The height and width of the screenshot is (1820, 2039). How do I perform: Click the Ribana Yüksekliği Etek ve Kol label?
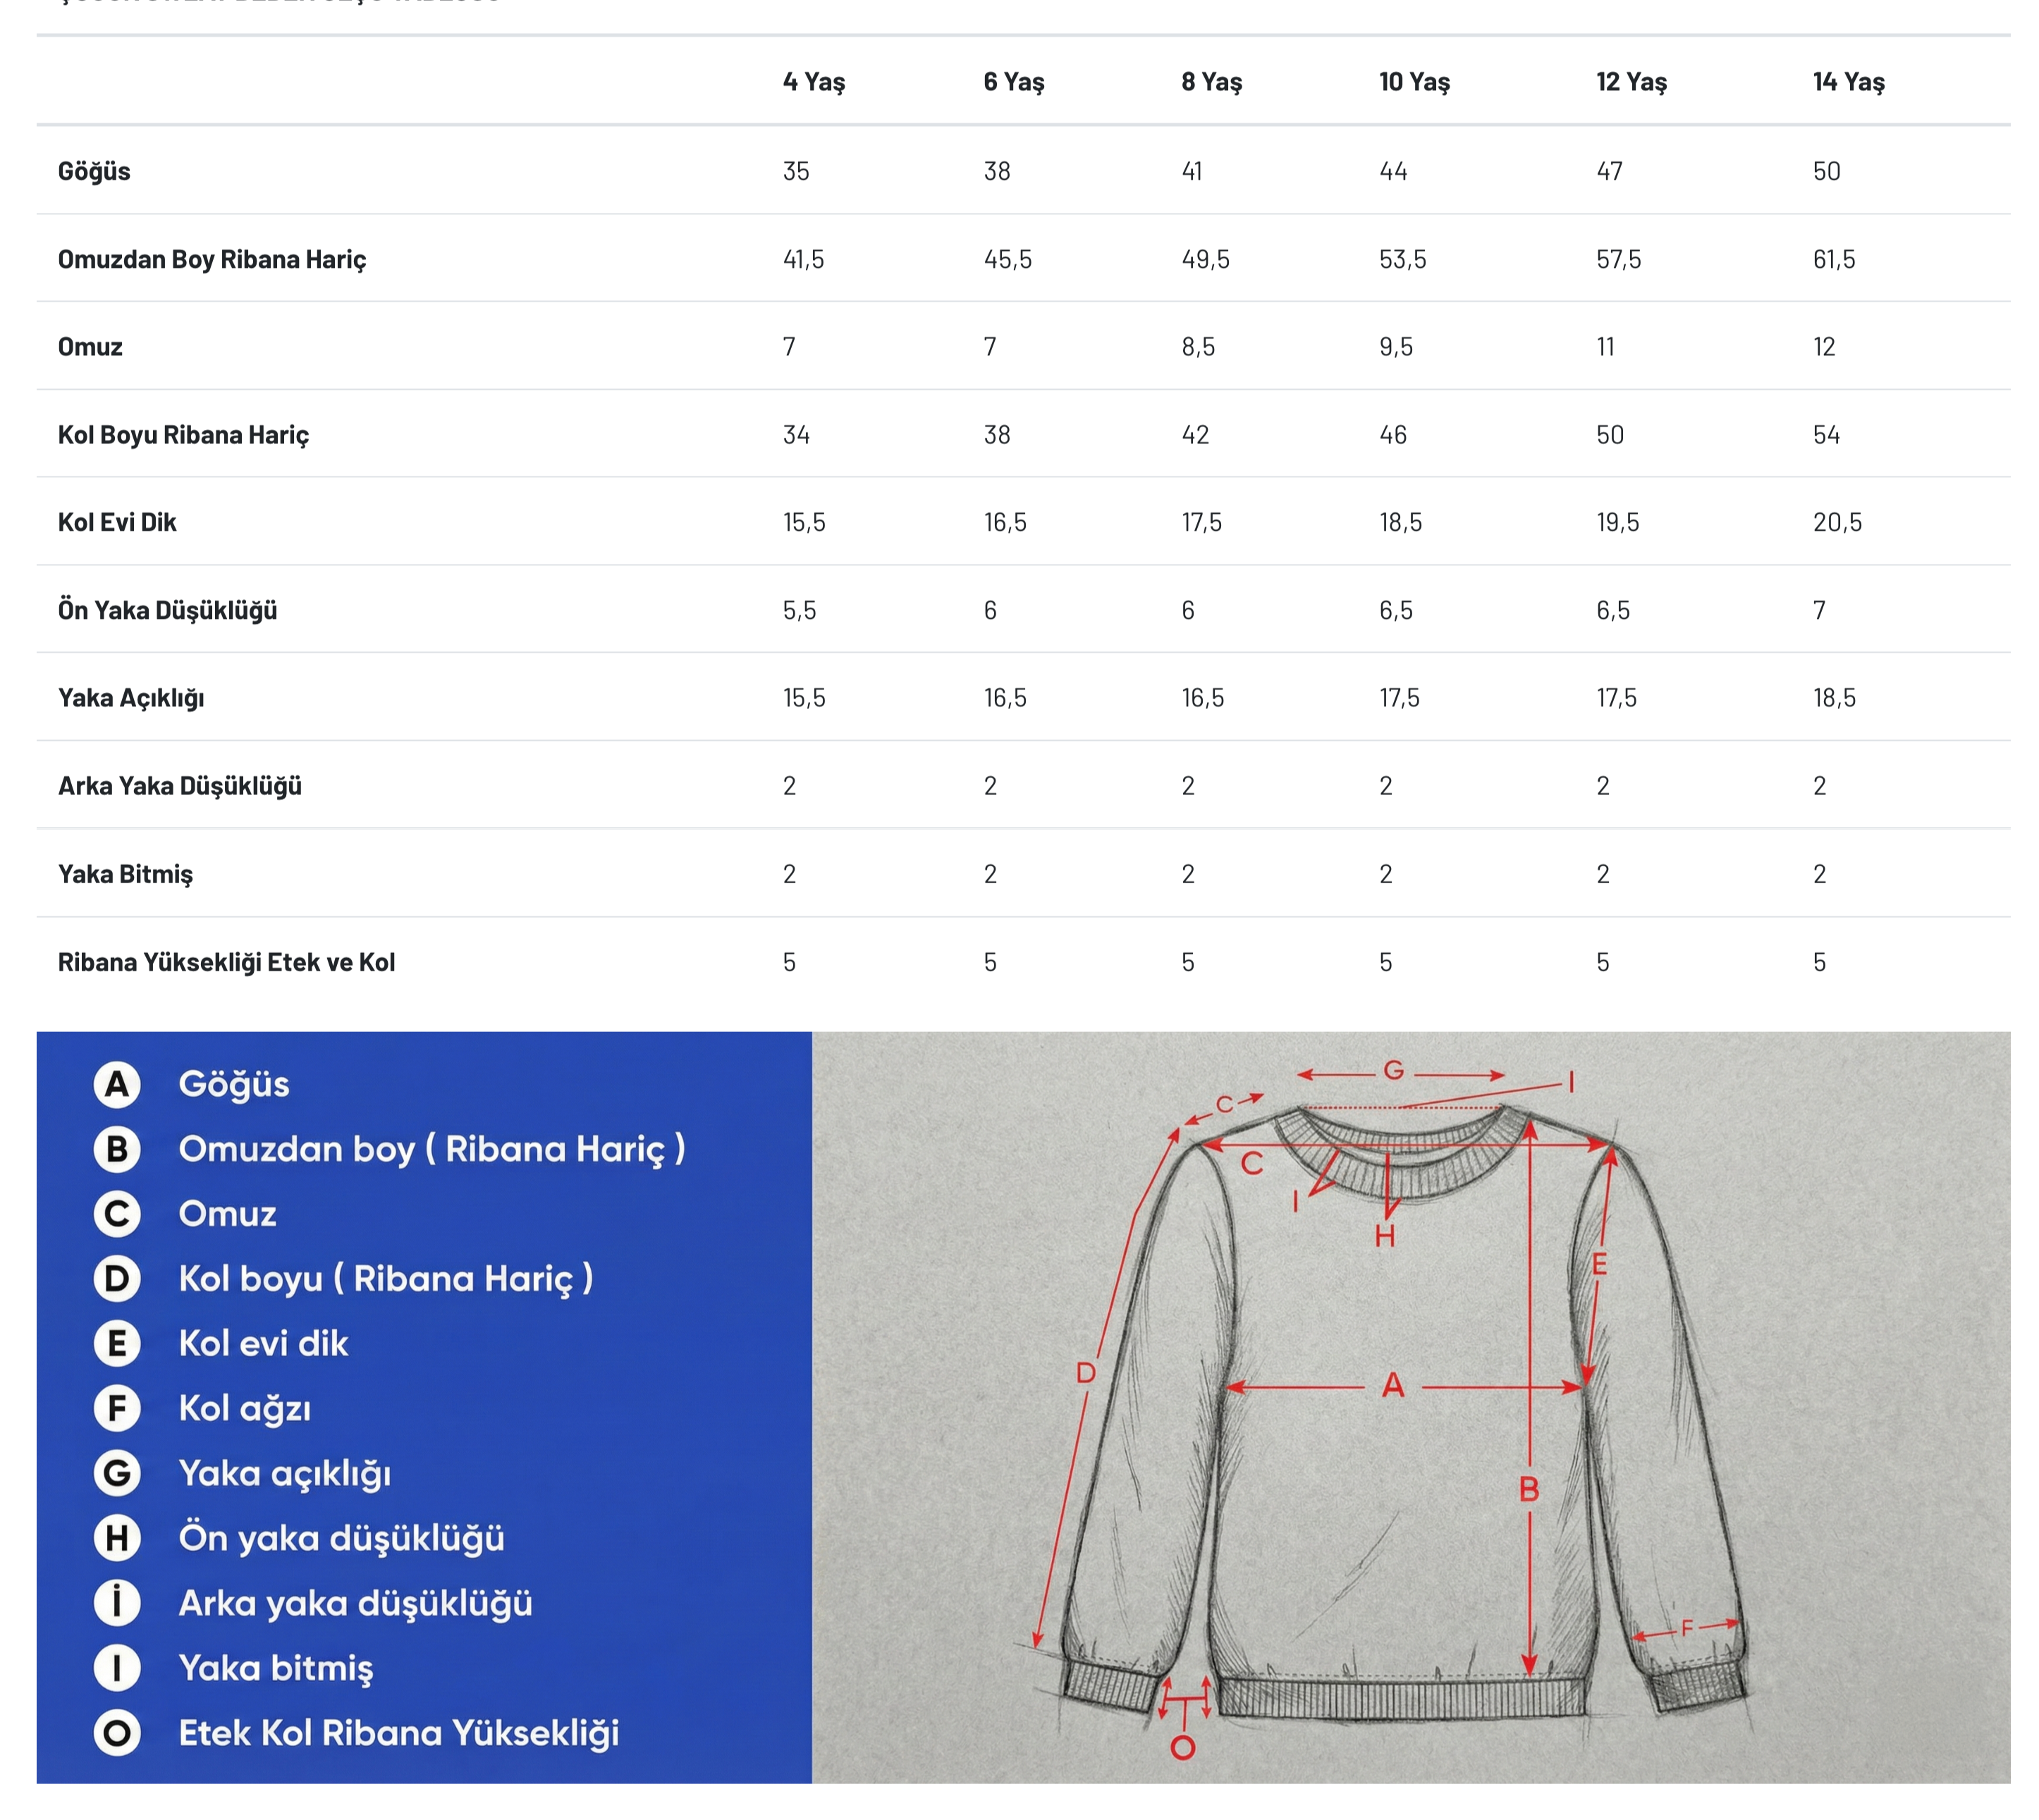[226, 962]
